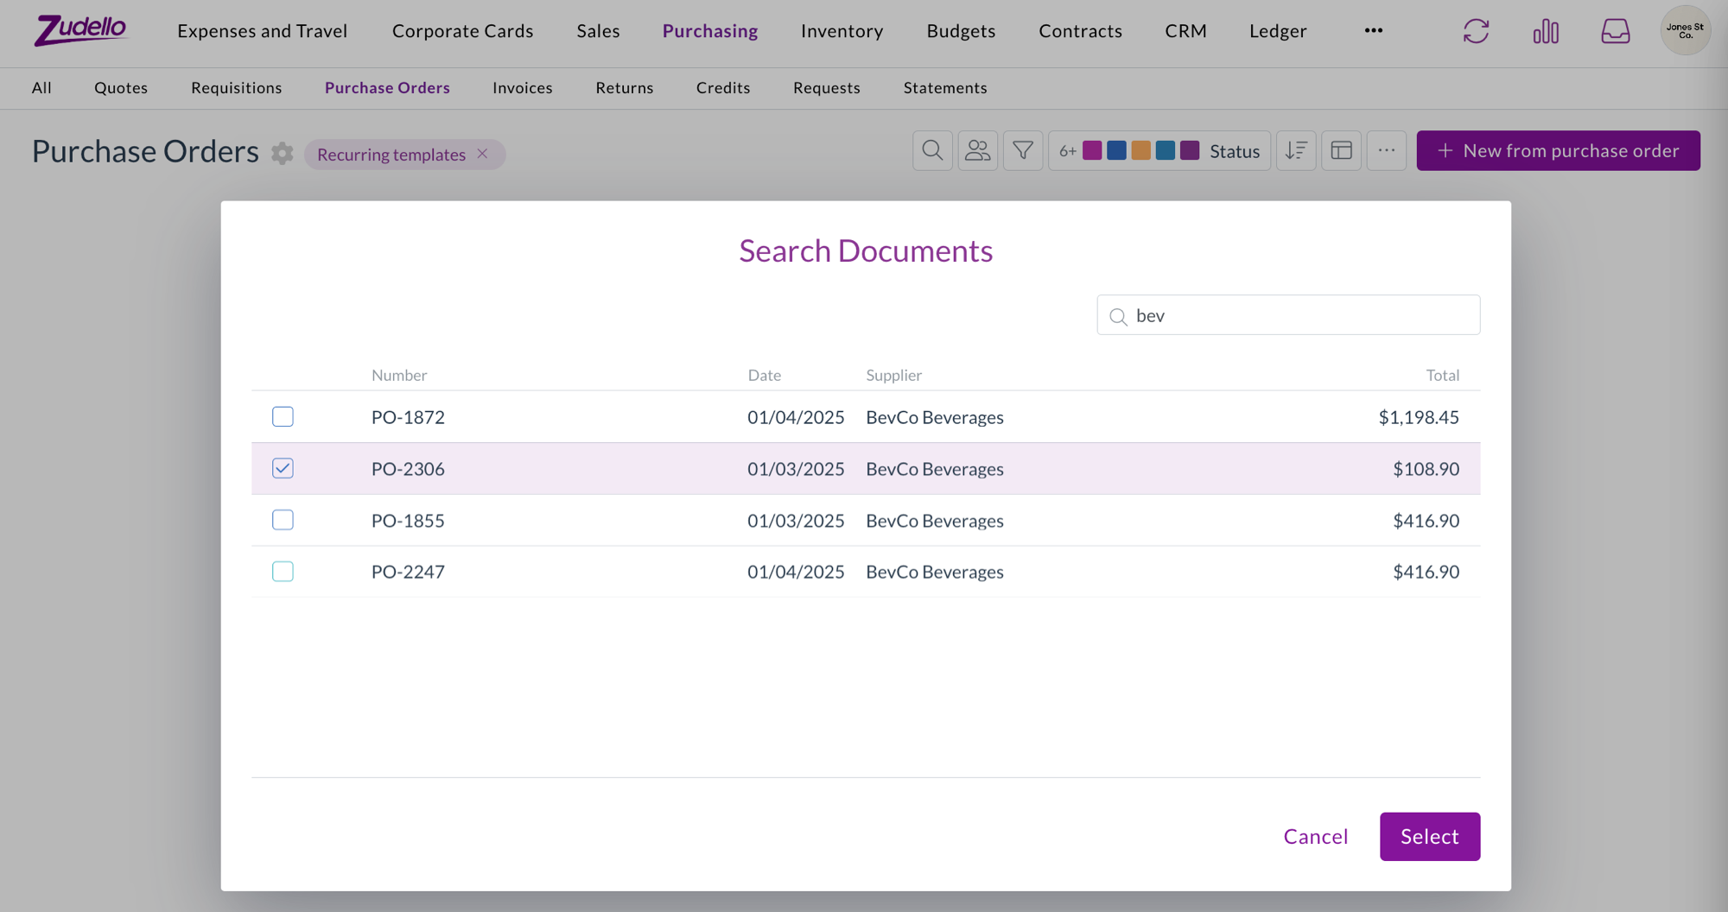Click the Total column header
1728x912 pixels.
click(1443, 375)
